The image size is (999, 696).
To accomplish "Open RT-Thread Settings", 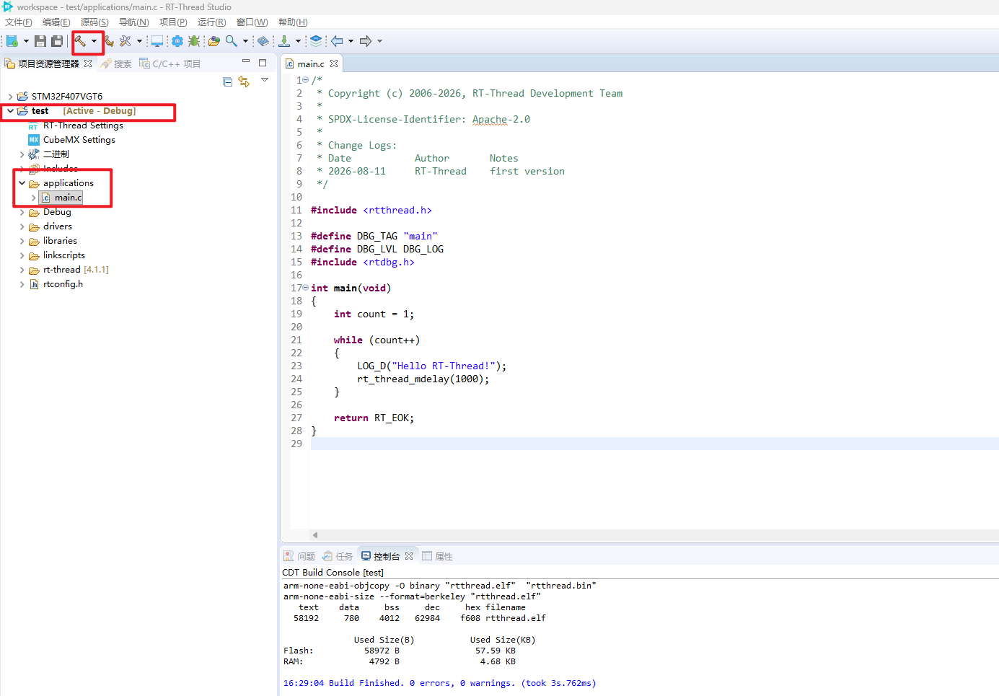I will [x=83, y=125].
